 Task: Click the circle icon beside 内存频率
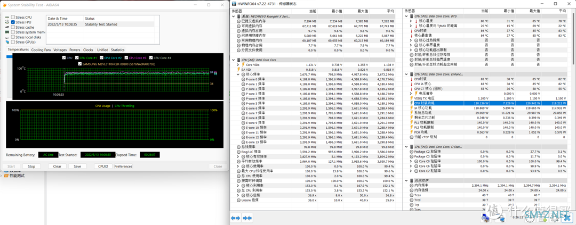pyautogui.click(x=411, y=186)
